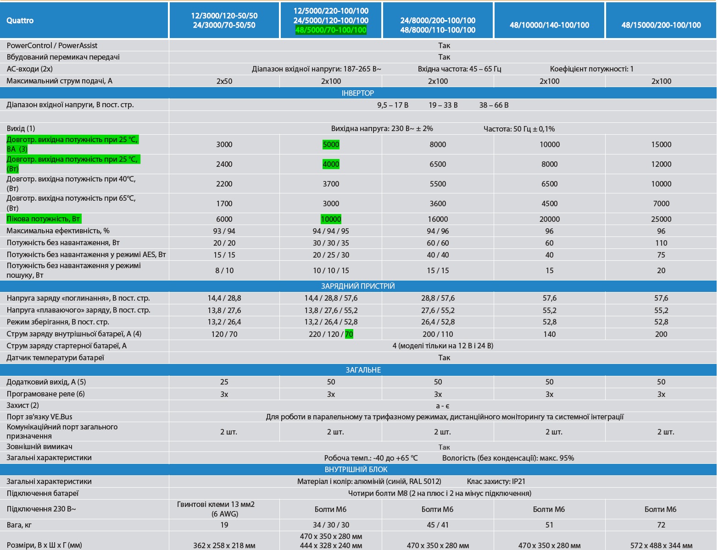Click dimensions 572 x 488 x 344 мм

661,545
